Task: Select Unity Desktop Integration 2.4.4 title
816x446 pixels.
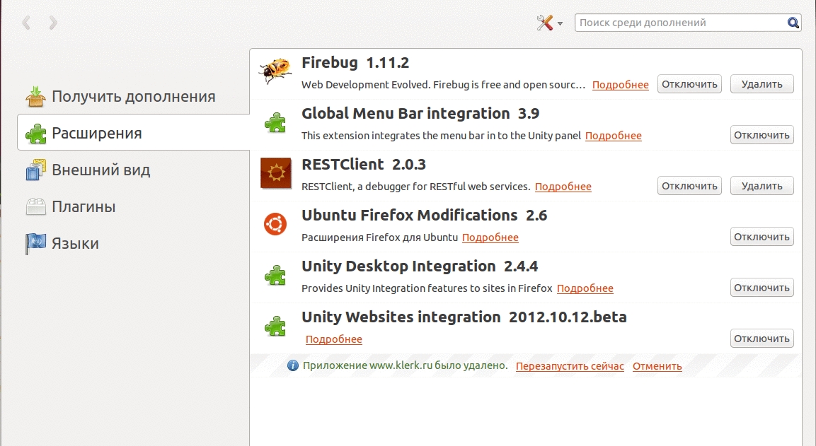Action: pos(420,266)
